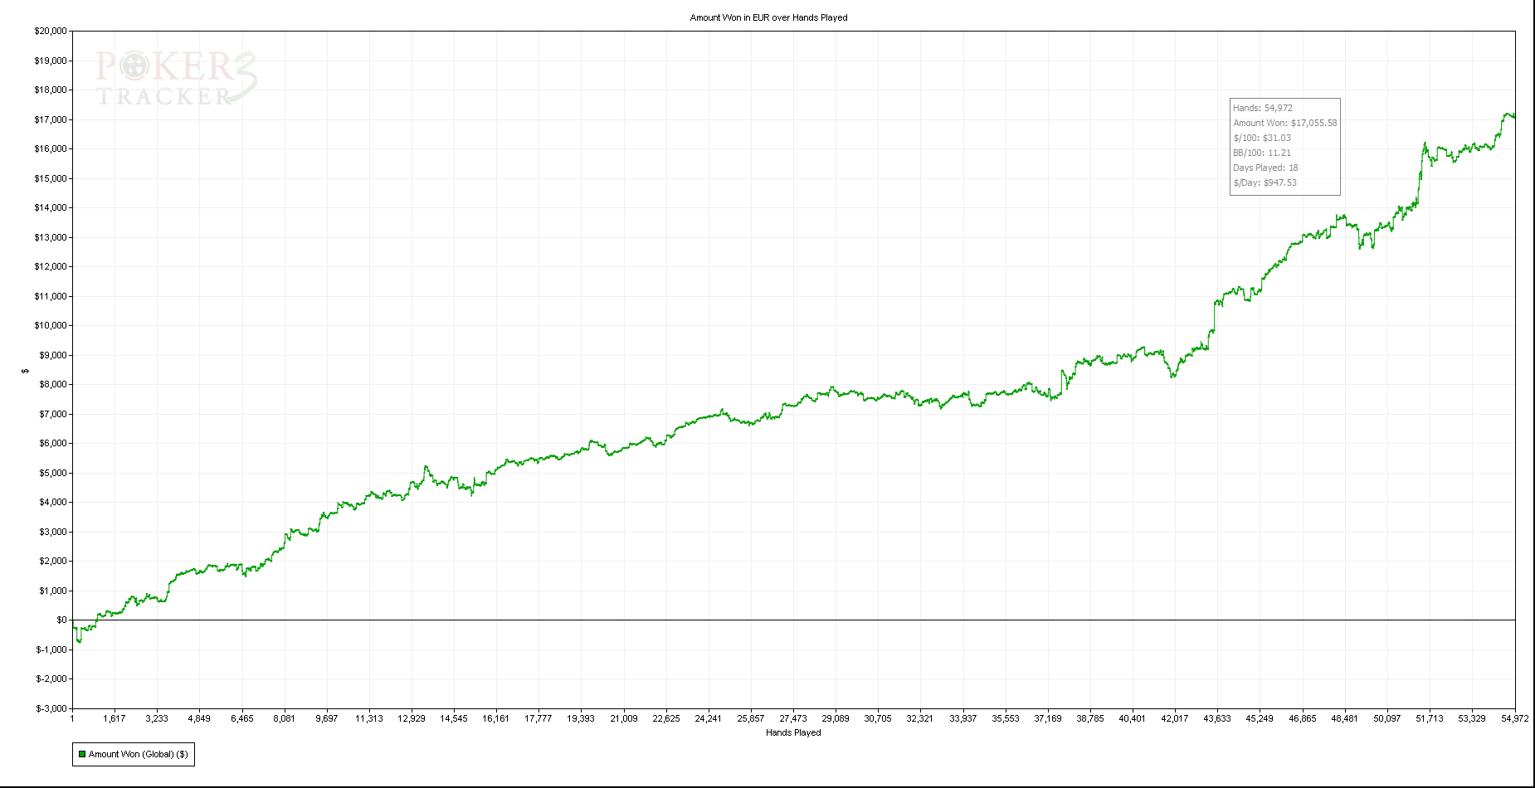The height and width of the screenshot is (788, 1535).
Task: Select the $15,000 y-axis label
Action: point(51,178)
